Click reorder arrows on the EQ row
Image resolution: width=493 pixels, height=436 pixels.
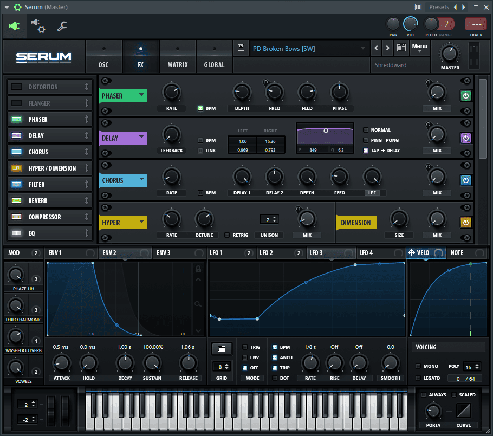87,233
